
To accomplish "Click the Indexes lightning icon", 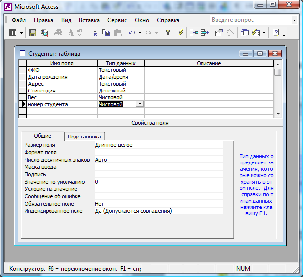I will pyautogui.click(x=179, y=33).
